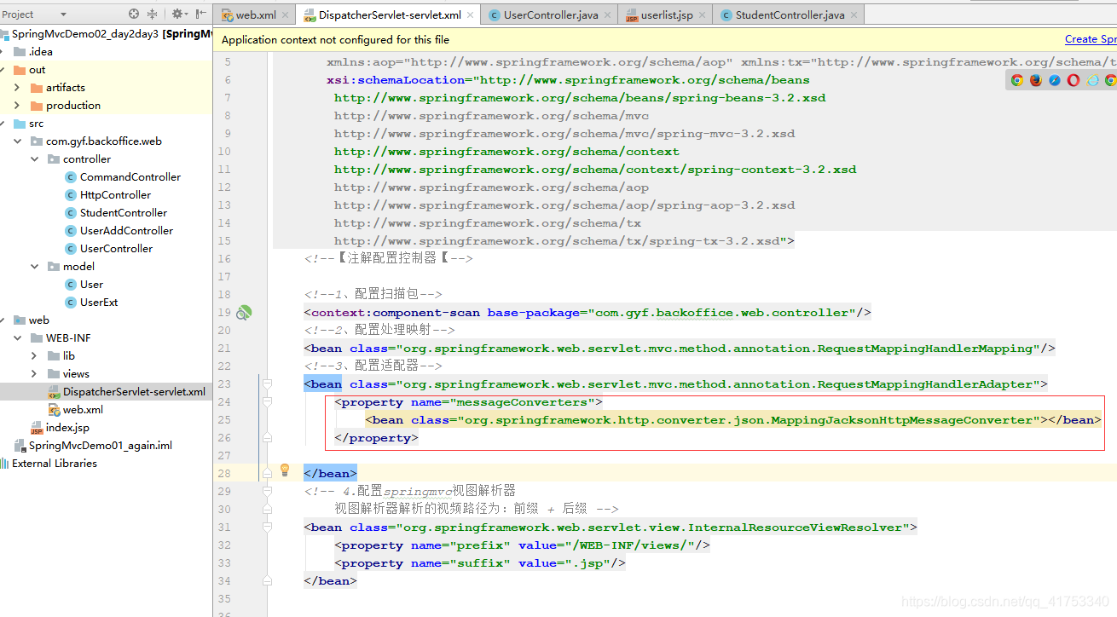
Task: Close the userlist.jsp tab
Action: (x=702, y=15)
